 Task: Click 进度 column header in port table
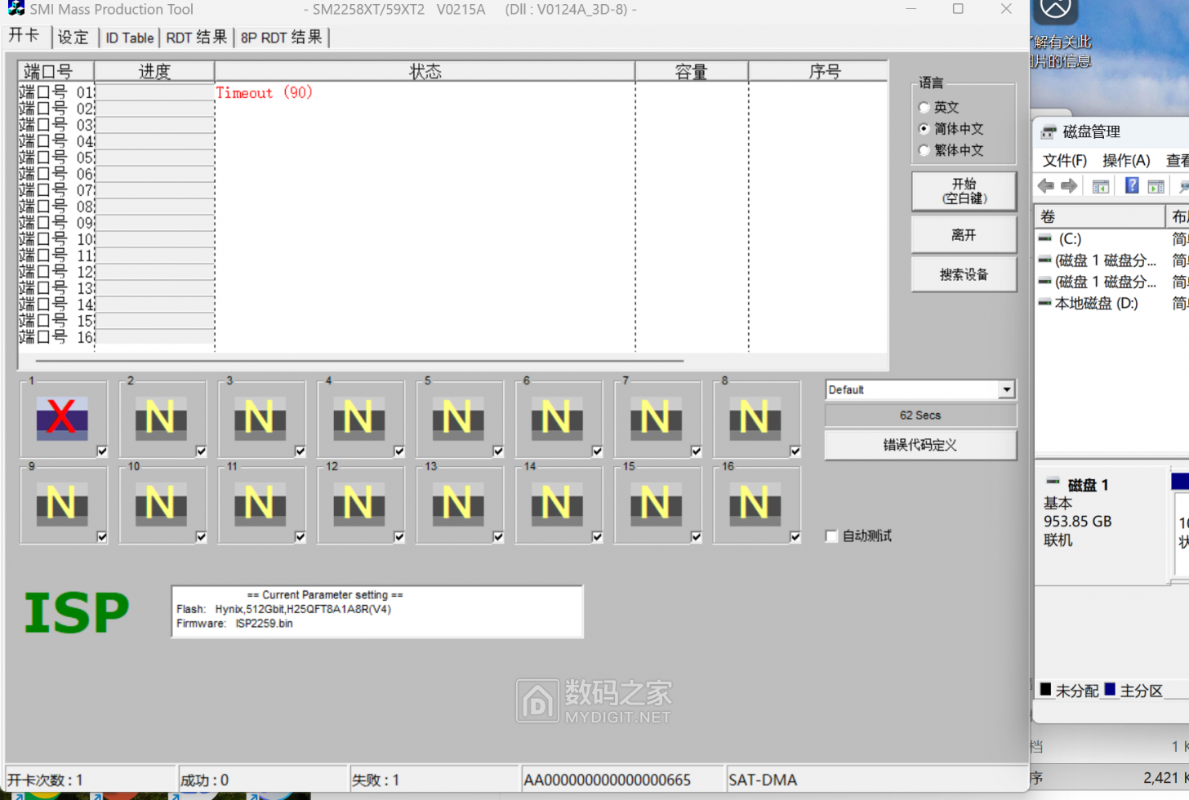(x=154, y=72)
